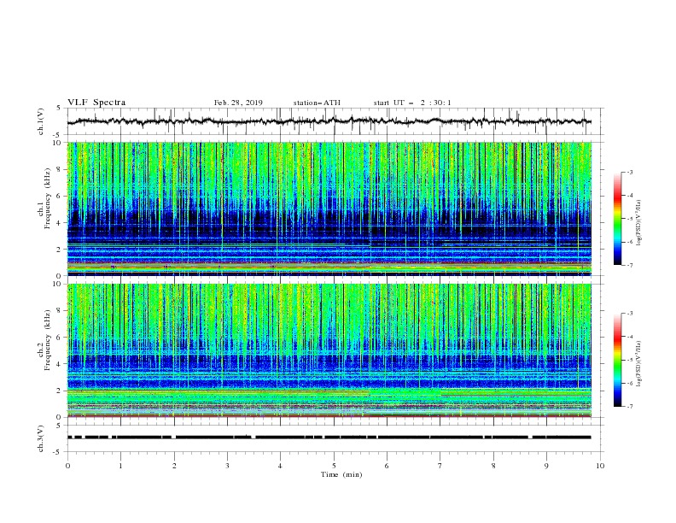The width and height of the screenshot is (676, 523).
Task: Click the "-3" tick on ch.1 color bar
Action: pos(630,172)
